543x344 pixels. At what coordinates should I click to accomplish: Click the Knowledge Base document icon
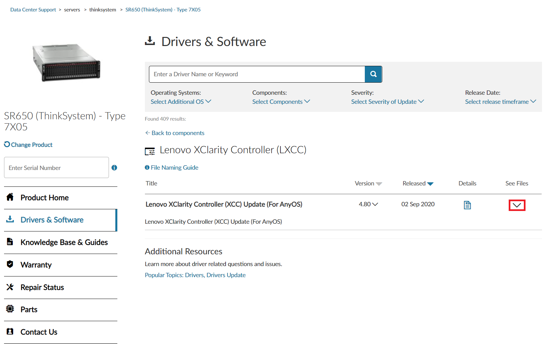point(10,242)
